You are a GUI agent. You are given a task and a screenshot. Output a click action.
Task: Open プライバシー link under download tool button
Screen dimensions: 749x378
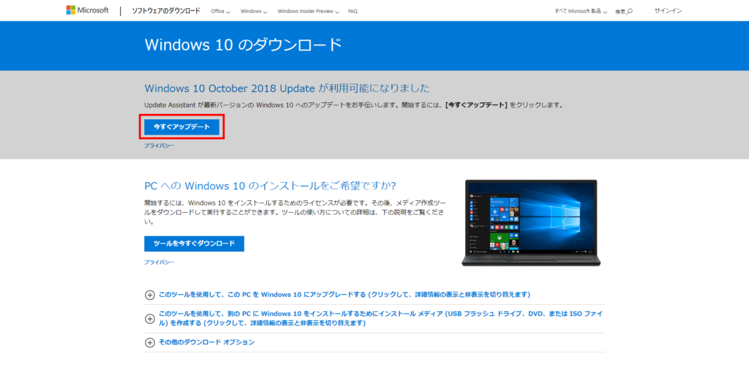[159, 262]
